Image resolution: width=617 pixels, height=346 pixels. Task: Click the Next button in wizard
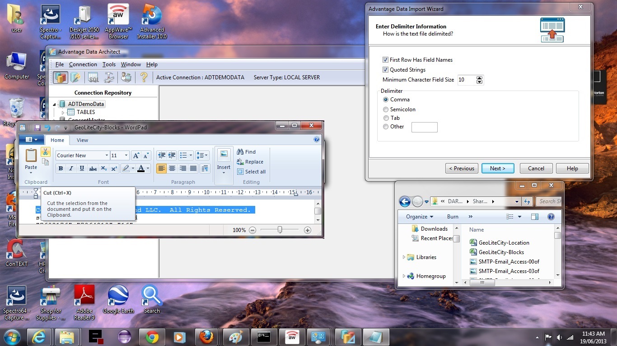tap(497, 168)
